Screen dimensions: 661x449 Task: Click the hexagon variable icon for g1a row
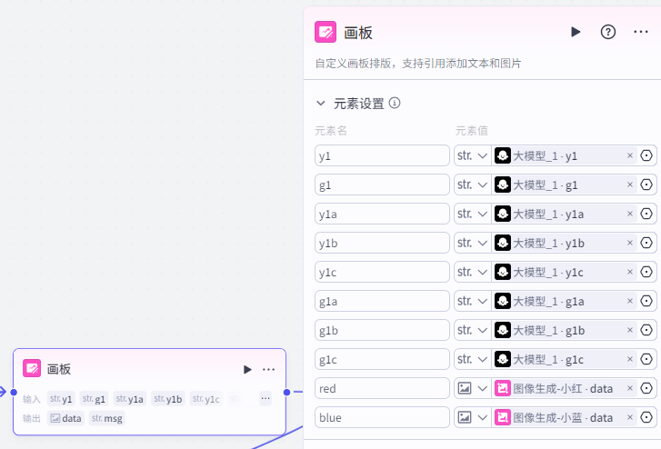tap(646, 301)
